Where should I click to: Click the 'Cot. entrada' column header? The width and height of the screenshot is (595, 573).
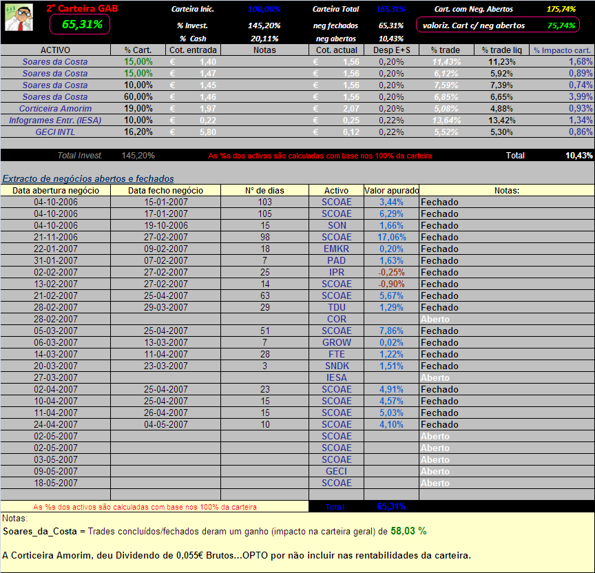tap(193, 50)
